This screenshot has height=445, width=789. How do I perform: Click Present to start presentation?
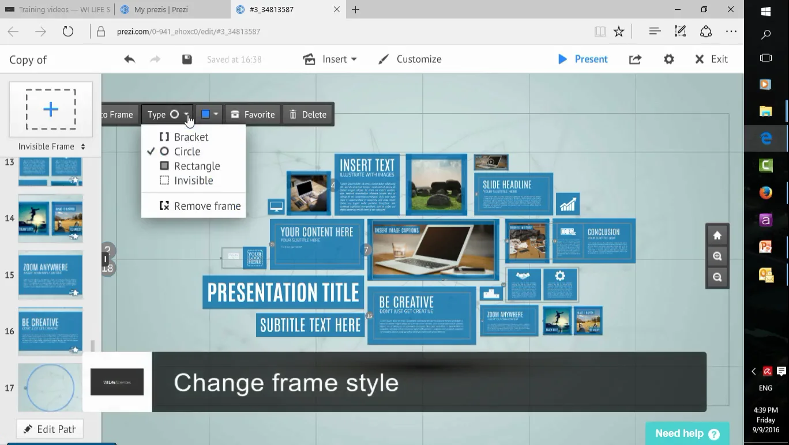pyautogui.click(x=583, y=59)
